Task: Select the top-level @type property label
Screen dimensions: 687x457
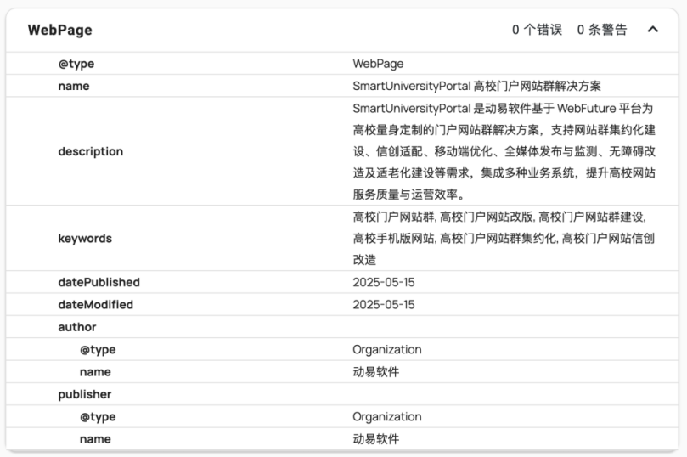Action: tap(76, 64)
